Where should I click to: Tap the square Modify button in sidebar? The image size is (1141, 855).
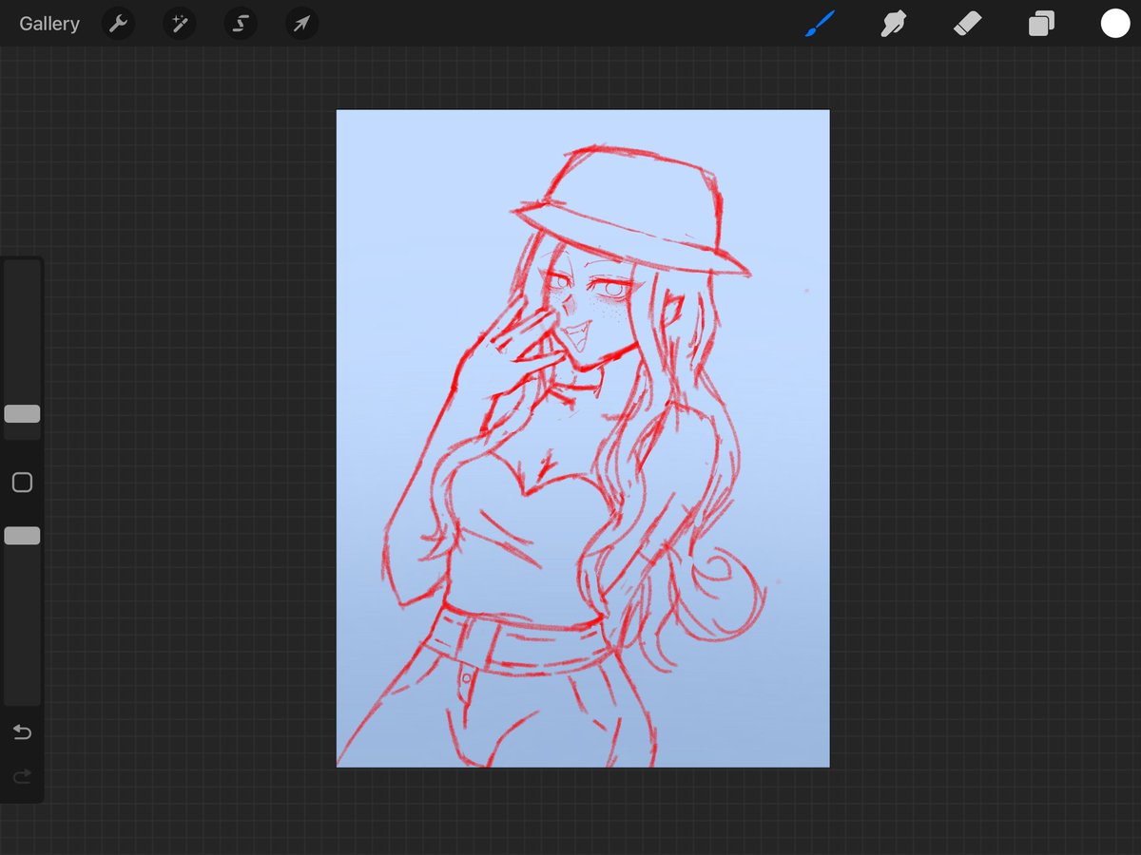(22, 483)
